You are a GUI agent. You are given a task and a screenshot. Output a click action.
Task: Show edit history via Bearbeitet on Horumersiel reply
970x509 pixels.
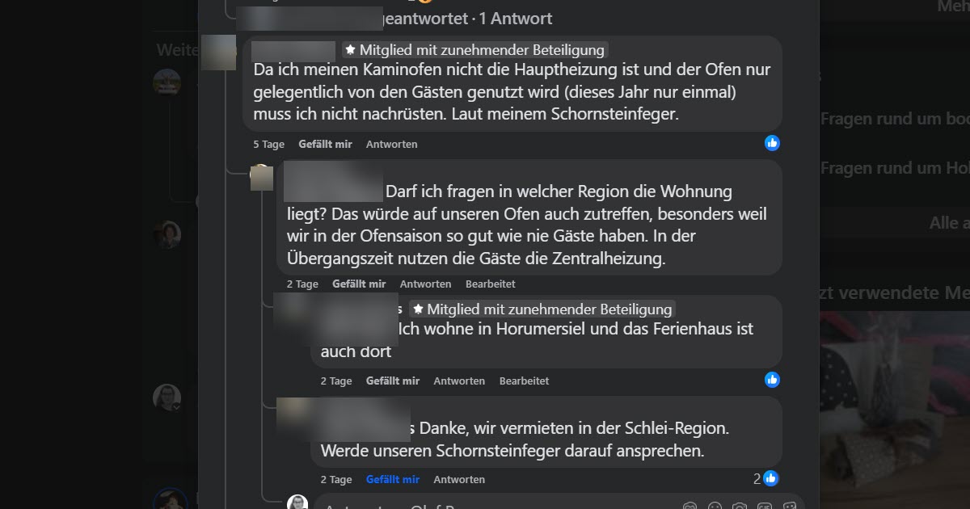point(524,381)
